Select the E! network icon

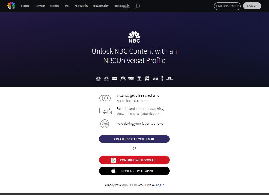(162, 78)
